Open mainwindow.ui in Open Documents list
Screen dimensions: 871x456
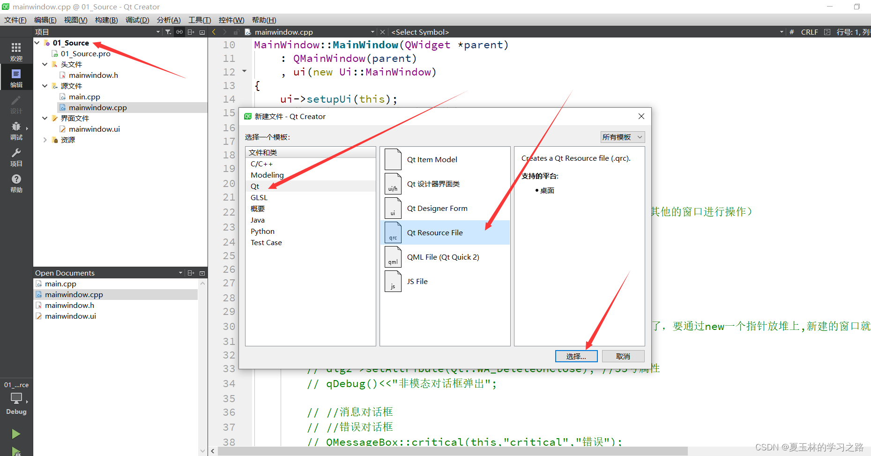pyautogui.click(x=70, y=316)
